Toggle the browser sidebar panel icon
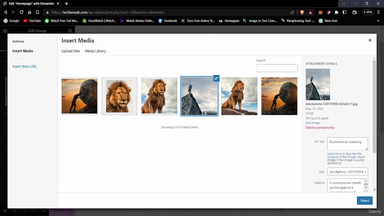 tap(344, 12)
